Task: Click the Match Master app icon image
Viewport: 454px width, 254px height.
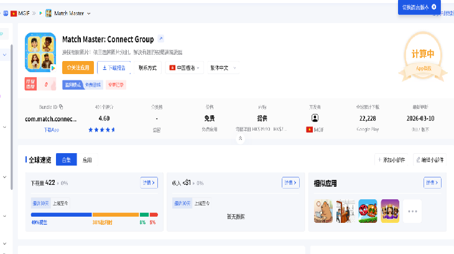Action: tap(41, 53)
